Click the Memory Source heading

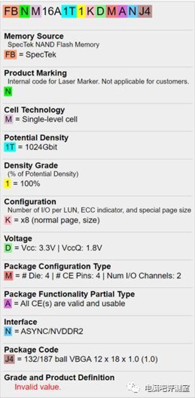point(34,36)
